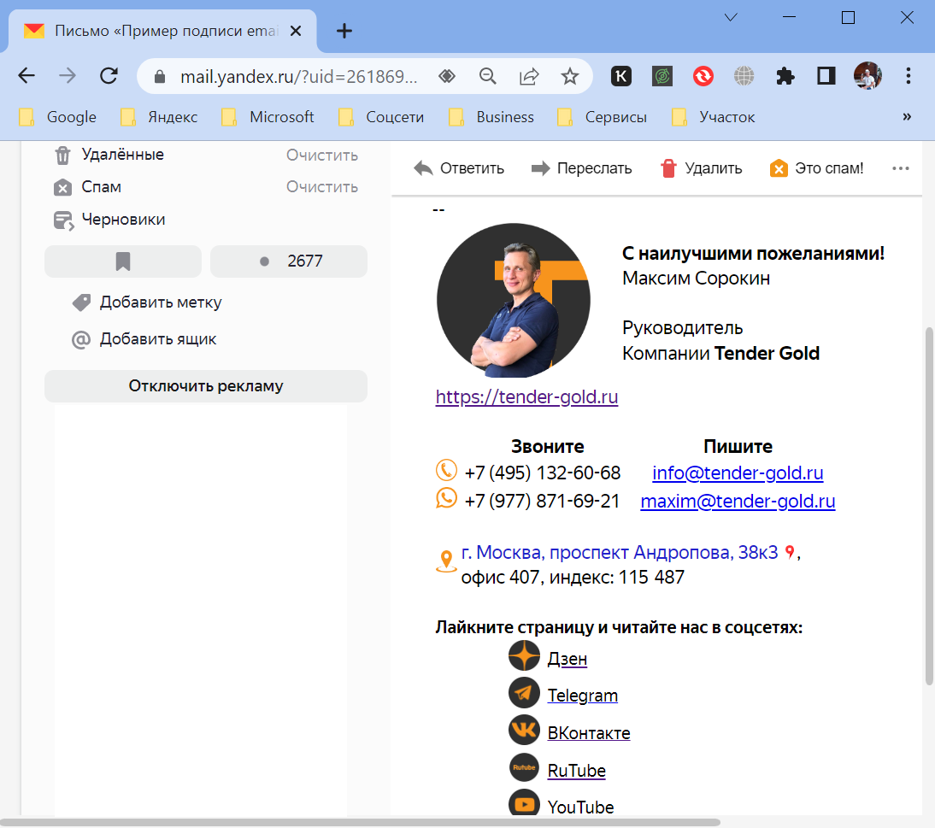Image resolution: width=935 pixels, height=828 pixels.
Task: Open the Спам mail folder
Action: [x=102, y=187]
